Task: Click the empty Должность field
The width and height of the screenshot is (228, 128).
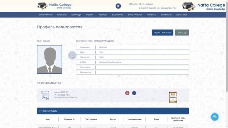Action: coord(133,72)
